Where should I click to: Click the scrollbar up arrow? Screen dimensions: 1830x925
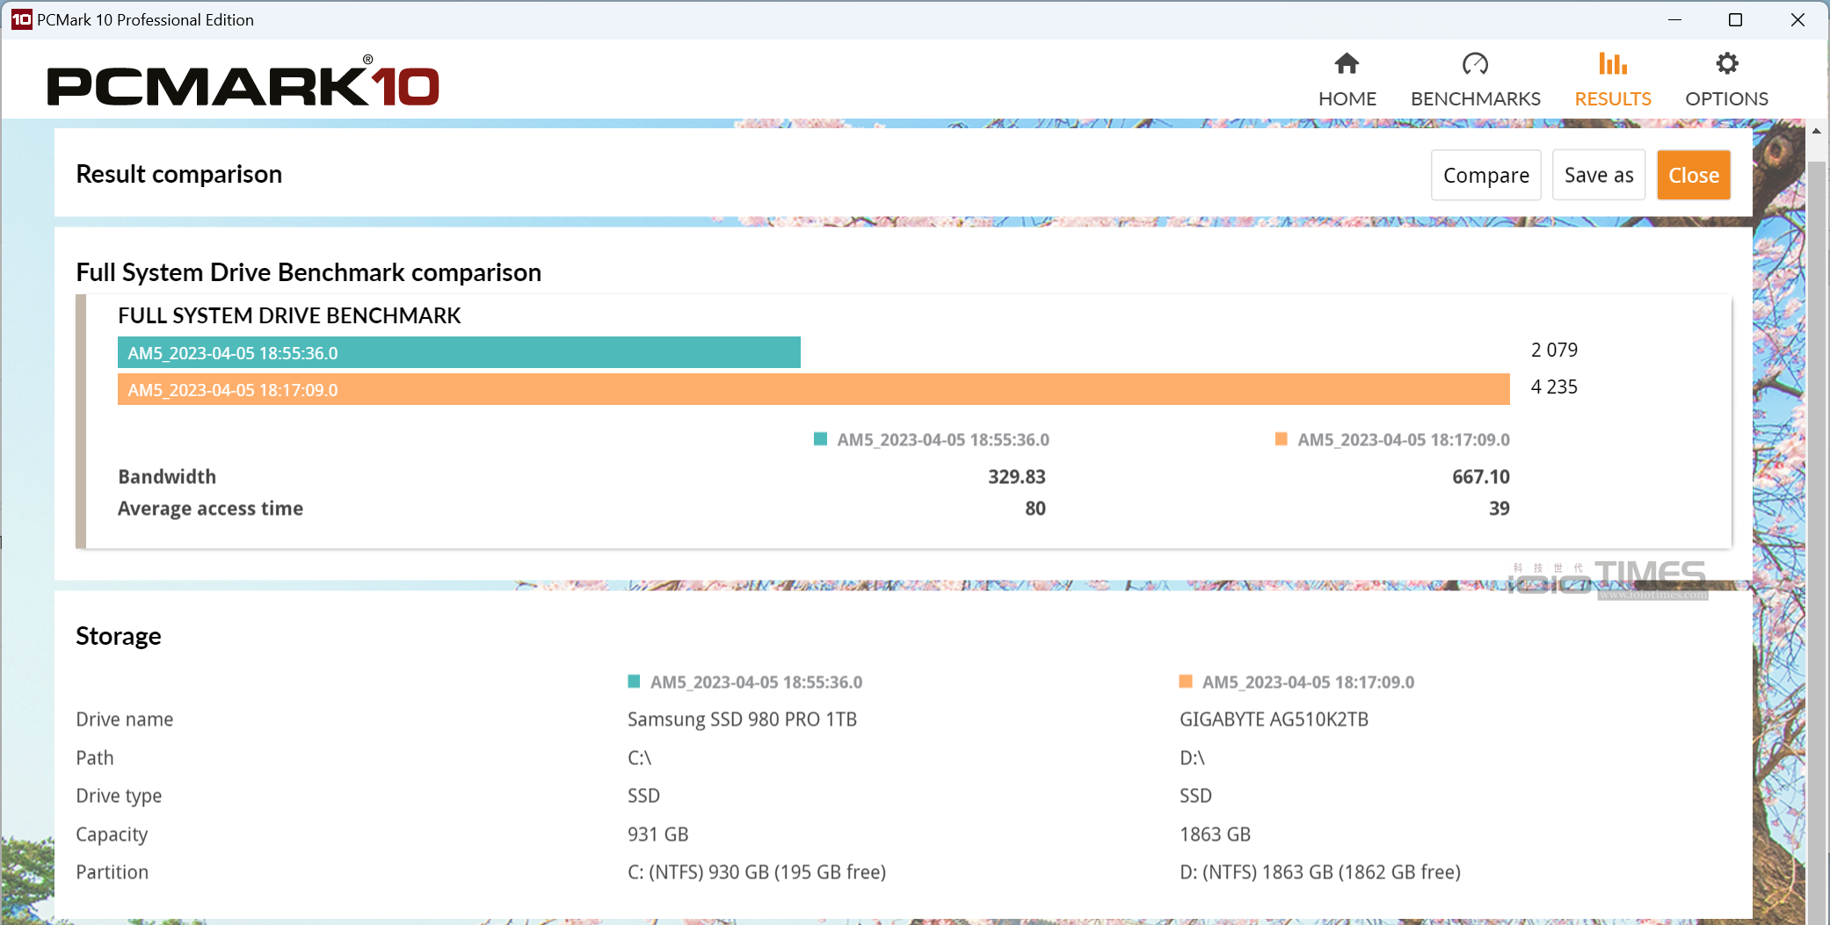(x=1816, y=131)
